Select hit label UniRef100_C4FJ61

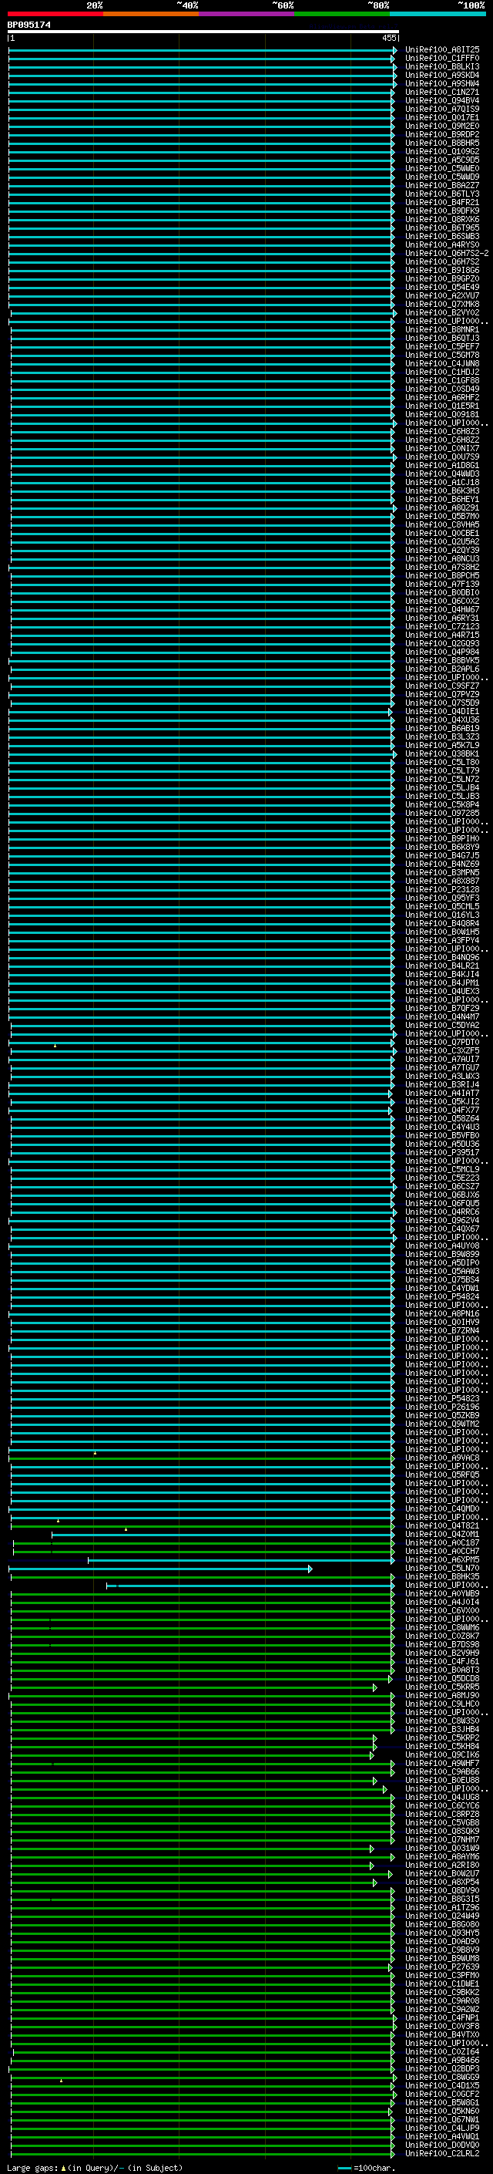tap(442, 1662)
